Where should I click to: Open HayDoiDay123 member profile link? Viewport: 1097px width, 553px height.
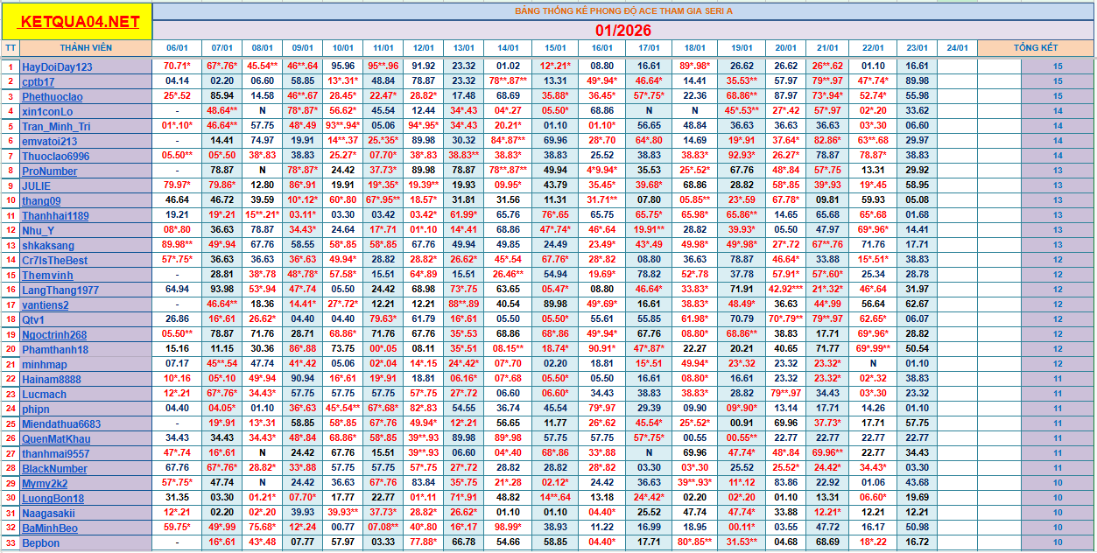coord(57,67)
